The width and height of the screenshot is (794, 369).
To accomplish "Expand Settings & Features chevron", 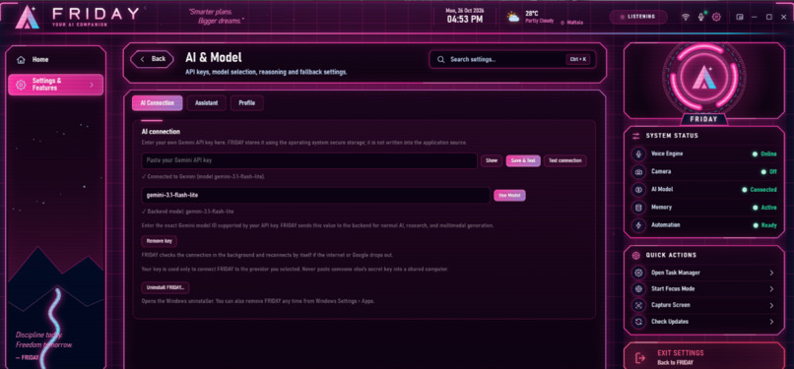I will (92, 85).
